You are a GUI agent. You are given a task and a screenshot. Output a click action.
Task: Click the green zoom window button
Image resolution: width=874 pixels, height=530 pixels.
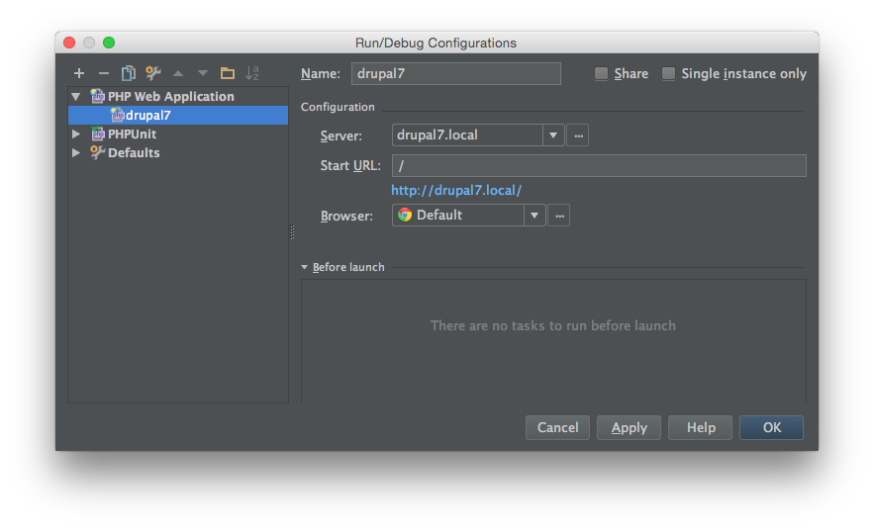pyautogui.click(x=109, y=43)
